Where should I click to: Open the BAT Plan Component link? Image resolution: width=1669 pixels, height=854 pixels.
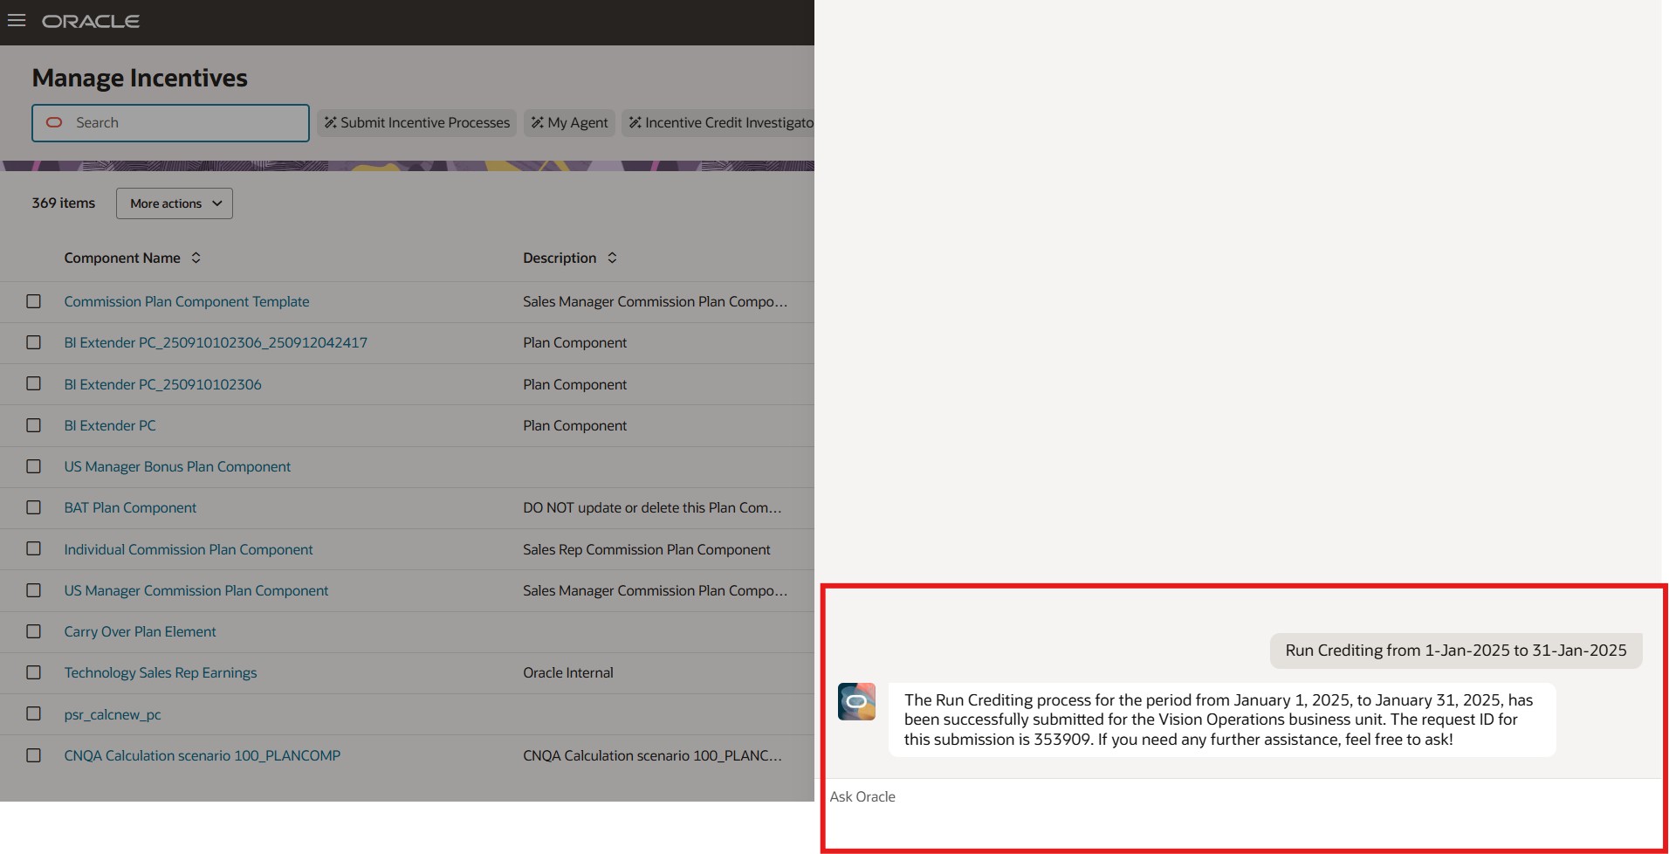pos(130,507)
